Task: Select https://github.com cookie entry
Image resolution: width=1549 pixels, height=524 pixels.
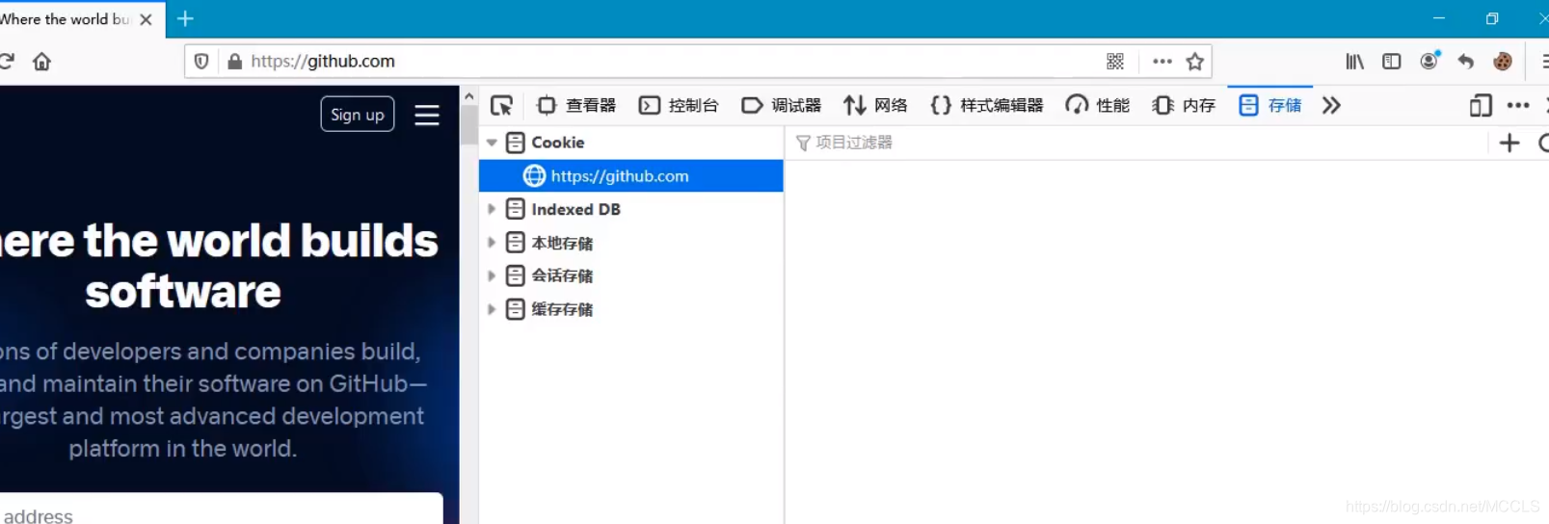Action: click(x=631, y=176)
